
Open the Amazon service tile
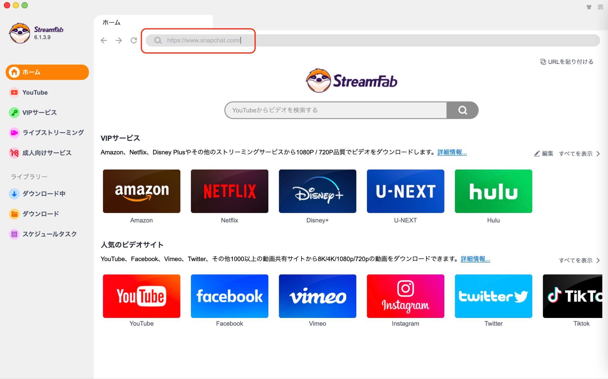142,191
